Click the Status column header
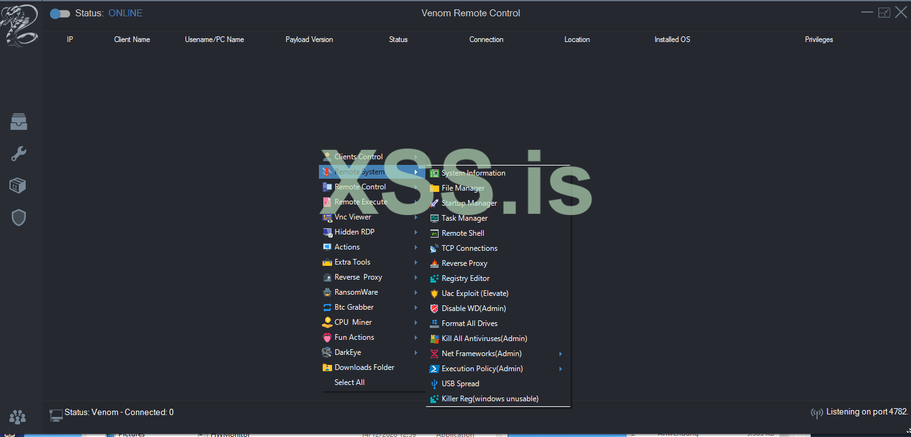The image size is (911, 437). [x=398, y=39]
